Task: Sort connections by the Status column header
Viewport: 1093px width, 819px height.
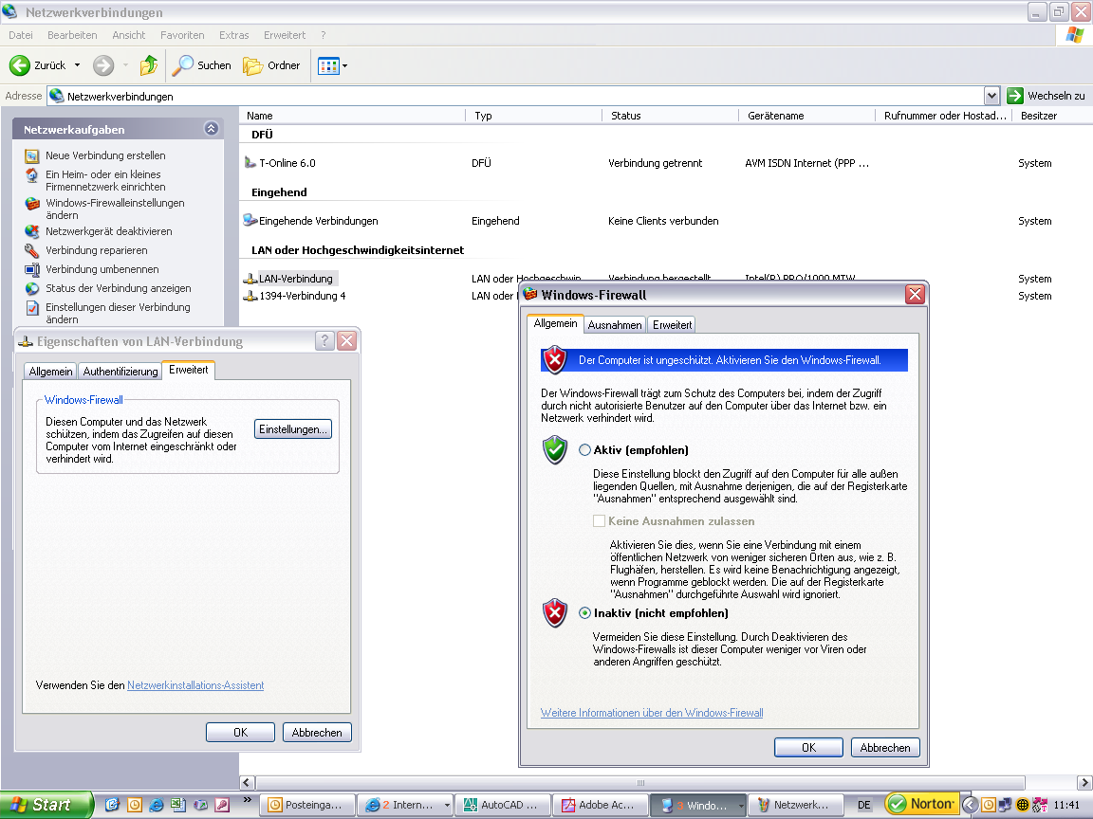Action: click(669, 116)
